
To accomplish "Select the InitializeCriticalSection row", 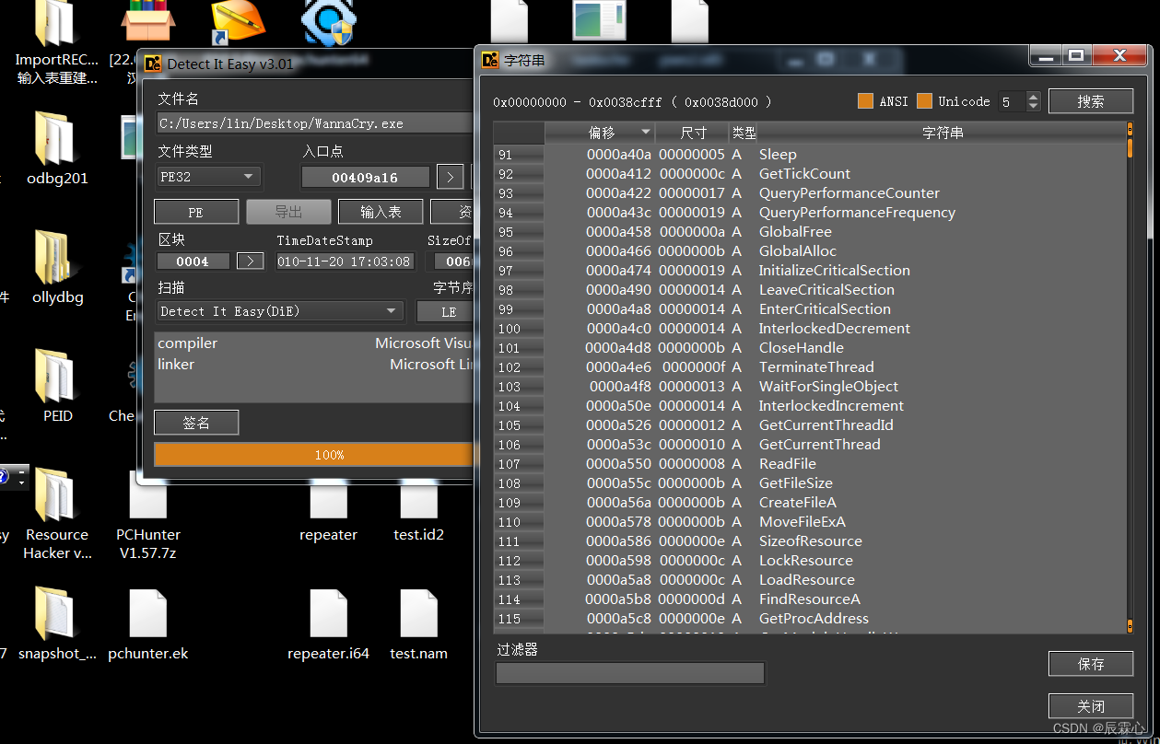I will pos(810,271).
